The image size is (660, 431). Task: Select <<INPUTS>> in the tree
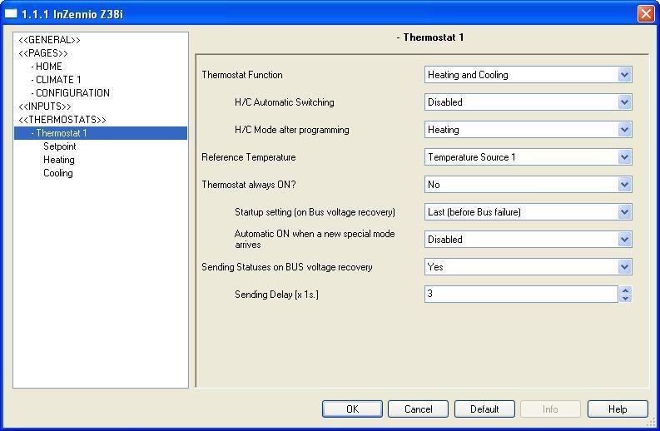point(45,107)
